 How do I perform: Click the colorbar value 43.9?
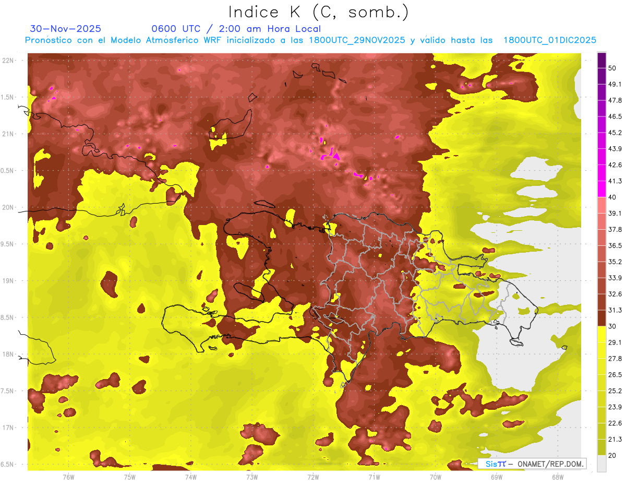click(x=615, y=149)
